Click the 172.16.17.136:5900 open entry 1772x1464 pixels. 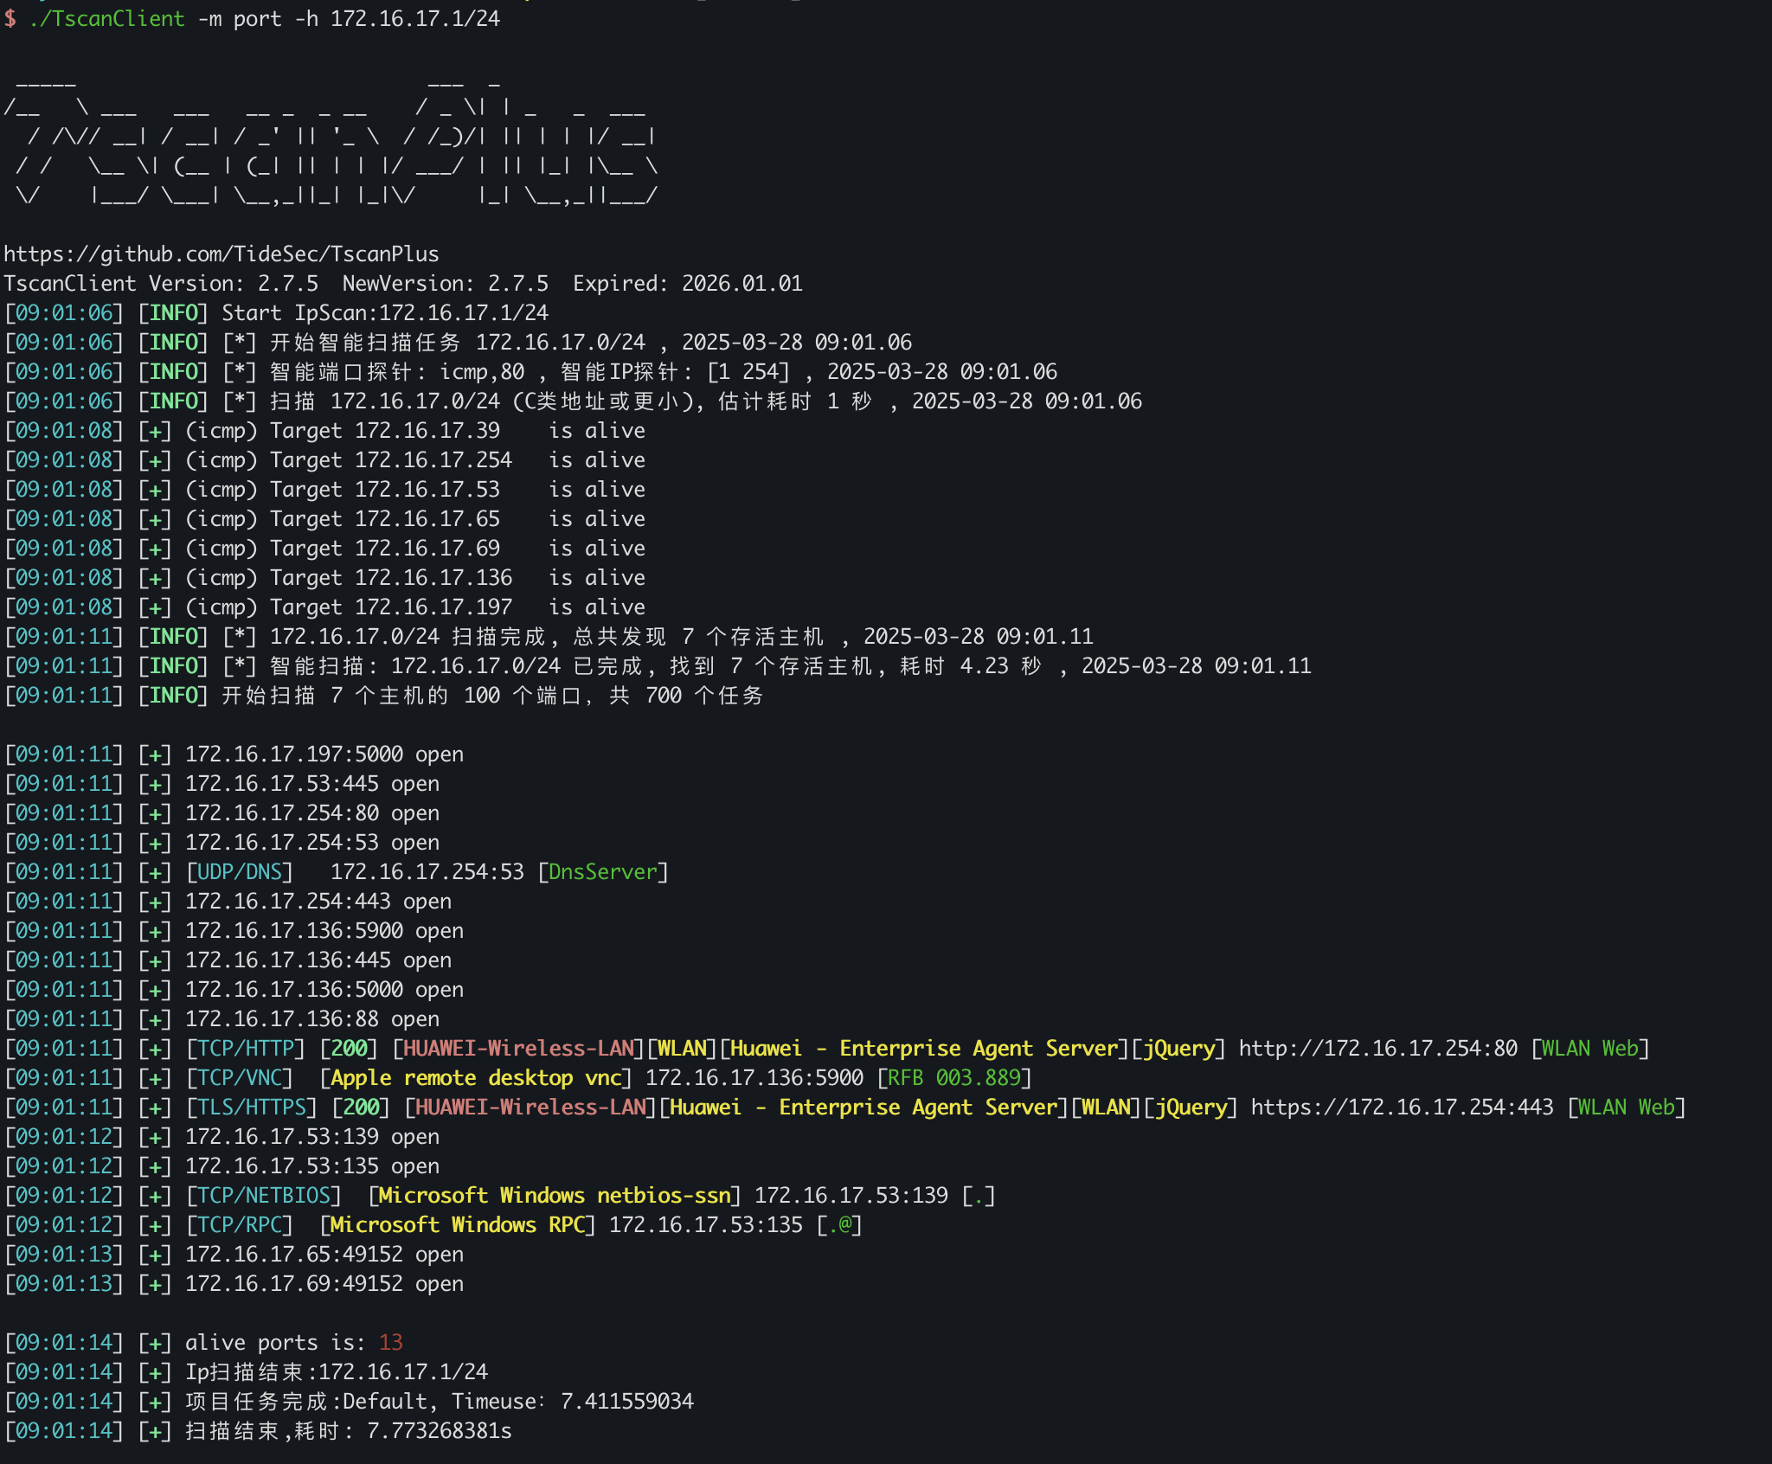coord(324,931)
